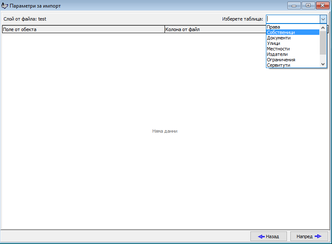Click the "Поле от обекта" column header

point(83,29)
